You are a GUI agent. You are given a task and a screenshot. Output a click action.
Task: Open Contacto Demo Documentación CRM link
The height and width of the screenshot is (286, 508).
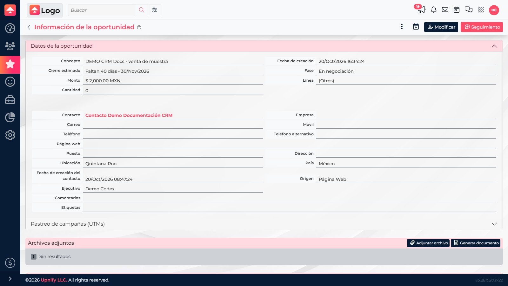point(129,115)
